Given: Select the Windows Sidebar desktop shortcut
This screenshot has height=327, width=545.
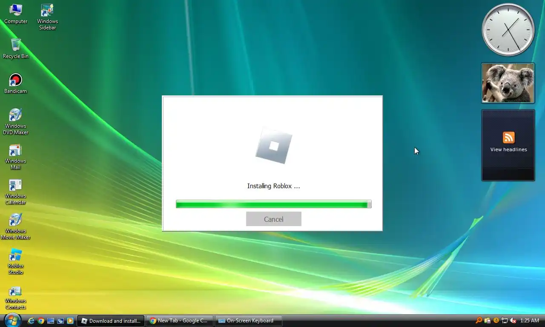Looking at the screenshot, I should click(47, 17).
